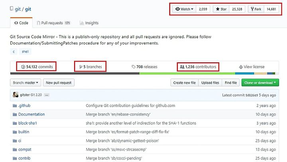
Task: Click the New pull request button
Action: click(59, 83)
